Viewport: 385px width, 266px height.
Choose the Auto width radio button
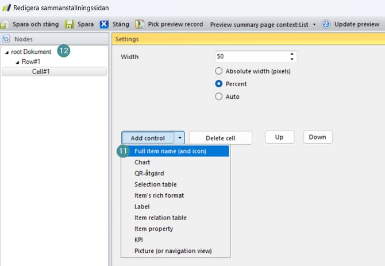pos(218,97)
